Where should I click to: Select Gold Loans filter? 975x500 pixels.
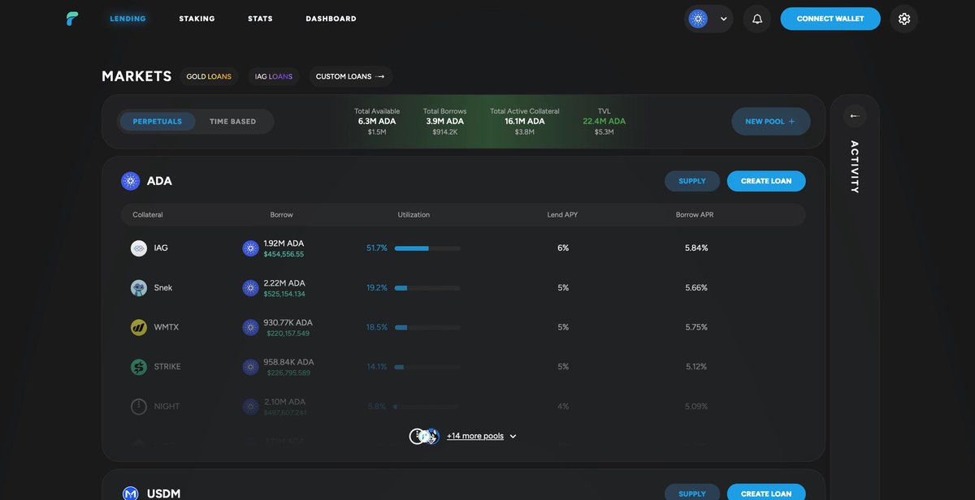pyautogui.click(x=209, y=76)
